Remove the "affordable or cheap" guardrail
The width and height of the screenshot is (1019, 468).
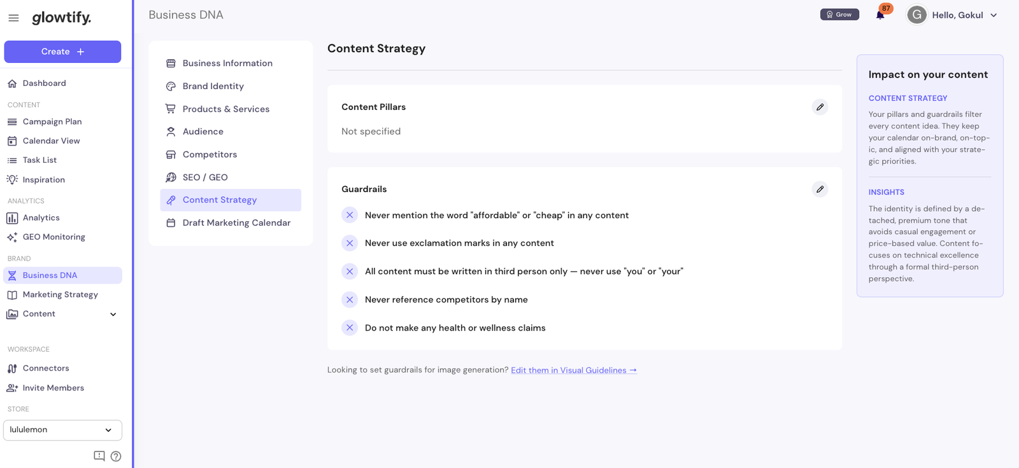click(x=350, y=215)
